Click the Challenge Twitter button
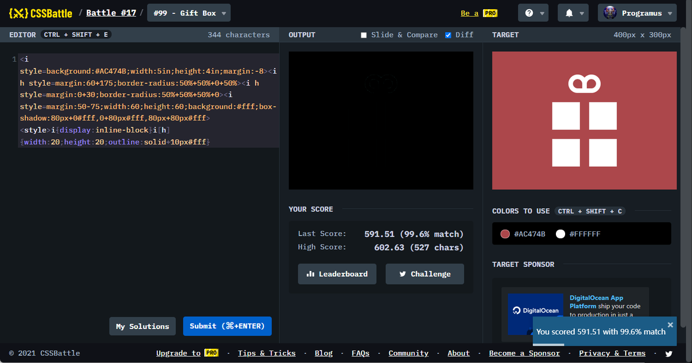This screenshot has height=363, width=692. pyautogui.click(x=424, y=274)
